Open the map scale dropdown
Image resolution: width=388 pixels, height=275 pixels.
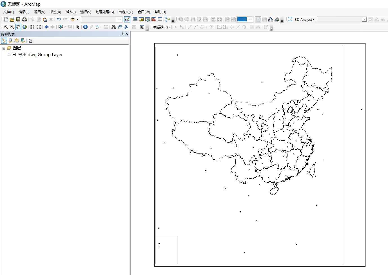coord(119,19)
